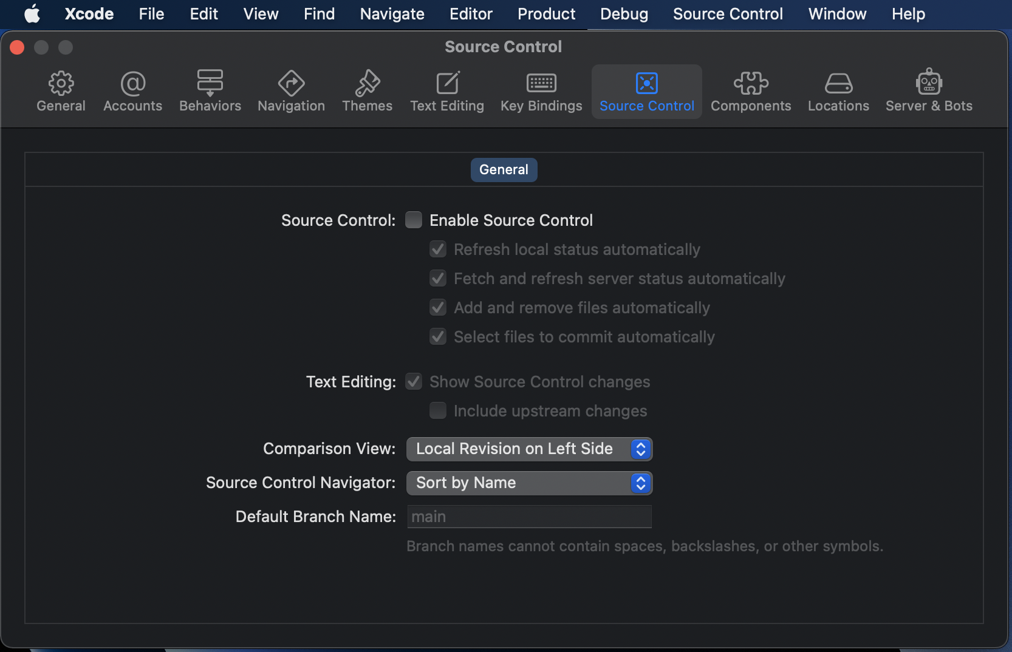Open the Xcode menu
The width and height of the screenshot is (1012, 652).
point(89,14)
